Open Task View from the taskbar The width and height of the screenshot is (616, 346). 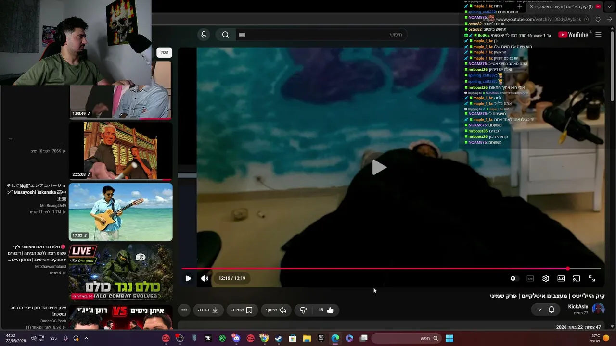click(x=364, y=338)
